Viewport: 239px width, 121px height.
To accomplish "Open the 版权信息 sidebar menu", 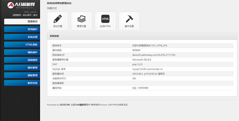I will pos(22,83).
